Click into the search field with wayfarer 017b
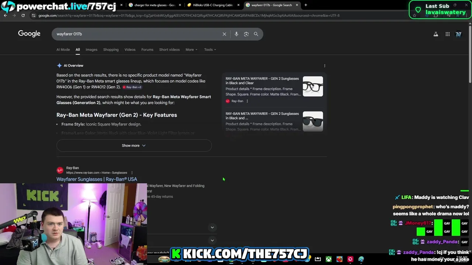The width and height of the screenshot is (472, 265). [x=136, y=34]
